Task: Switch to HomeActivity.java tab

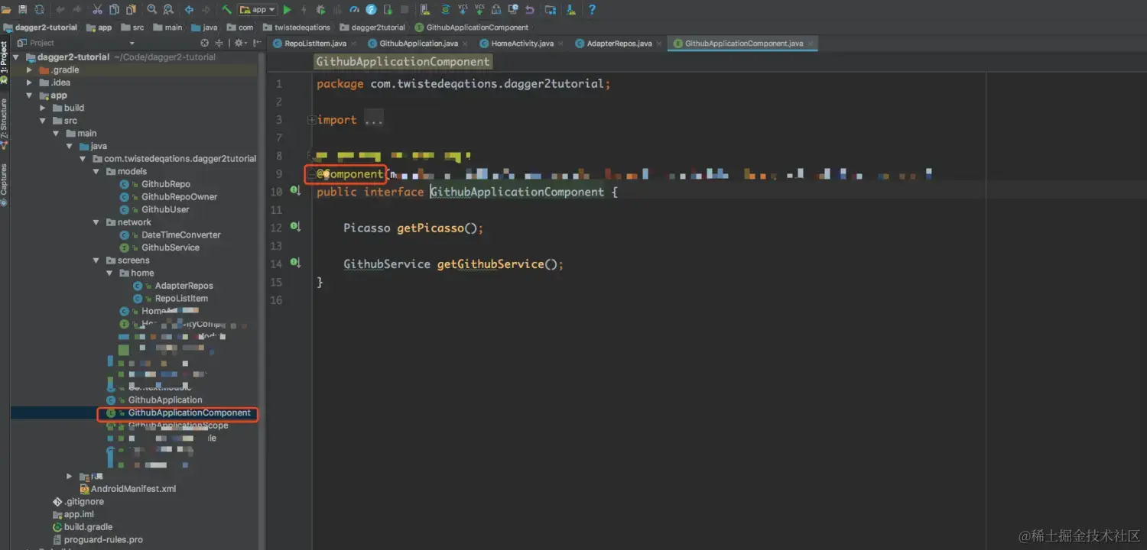Action: 522,44
